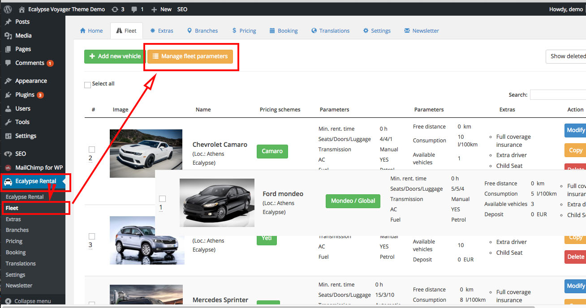Sort by the Name column header
Screen dimensions: 586x308
pos(203,110)
